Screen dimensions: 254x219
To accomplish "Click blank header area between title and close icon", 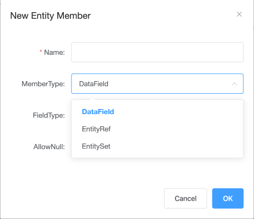I will click(x=162, y=15).
